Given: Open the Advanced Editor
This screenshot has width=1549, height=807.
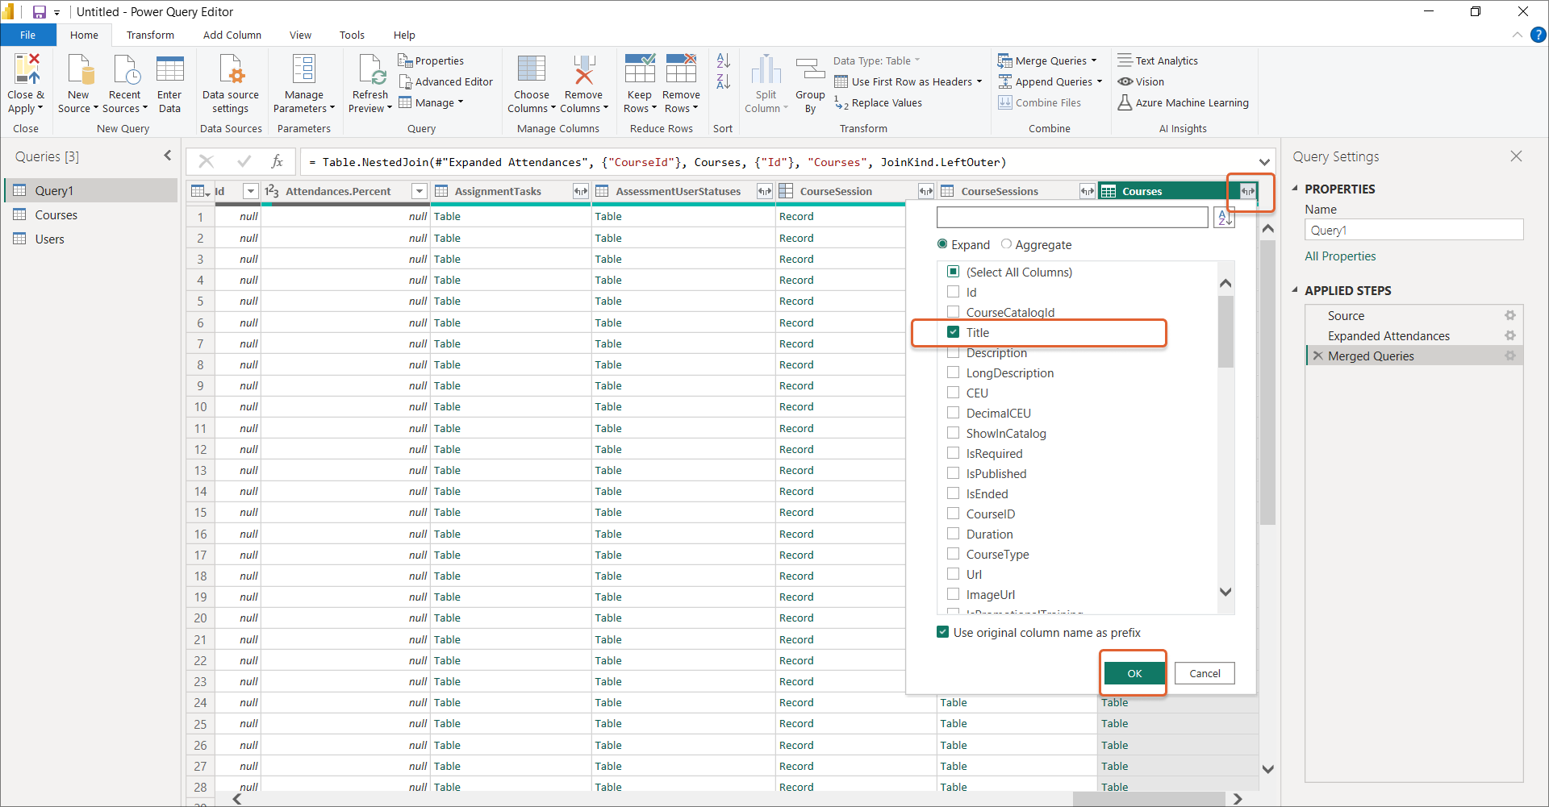Looking at the screenshot, I should point(445,81).
